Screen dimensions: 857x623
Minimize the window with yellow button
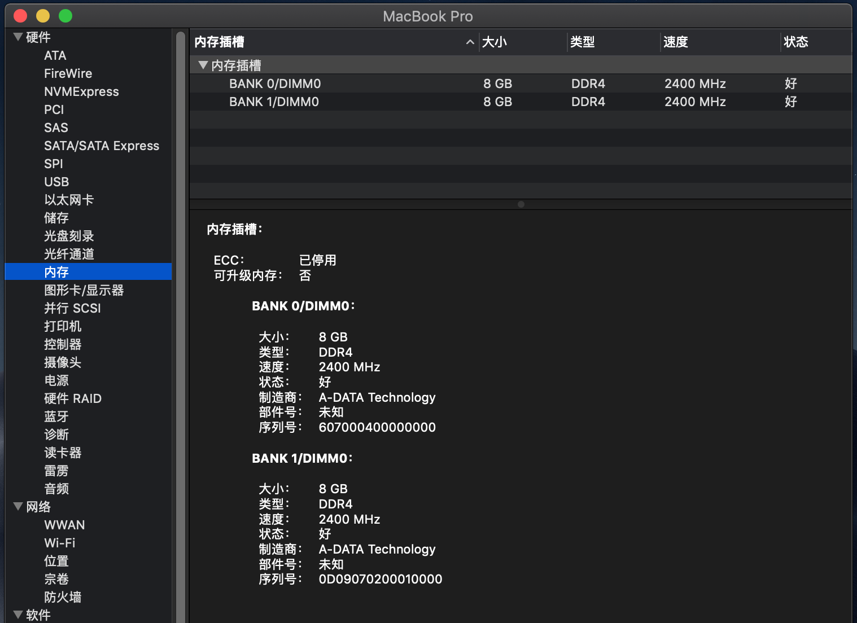point(43,16)
